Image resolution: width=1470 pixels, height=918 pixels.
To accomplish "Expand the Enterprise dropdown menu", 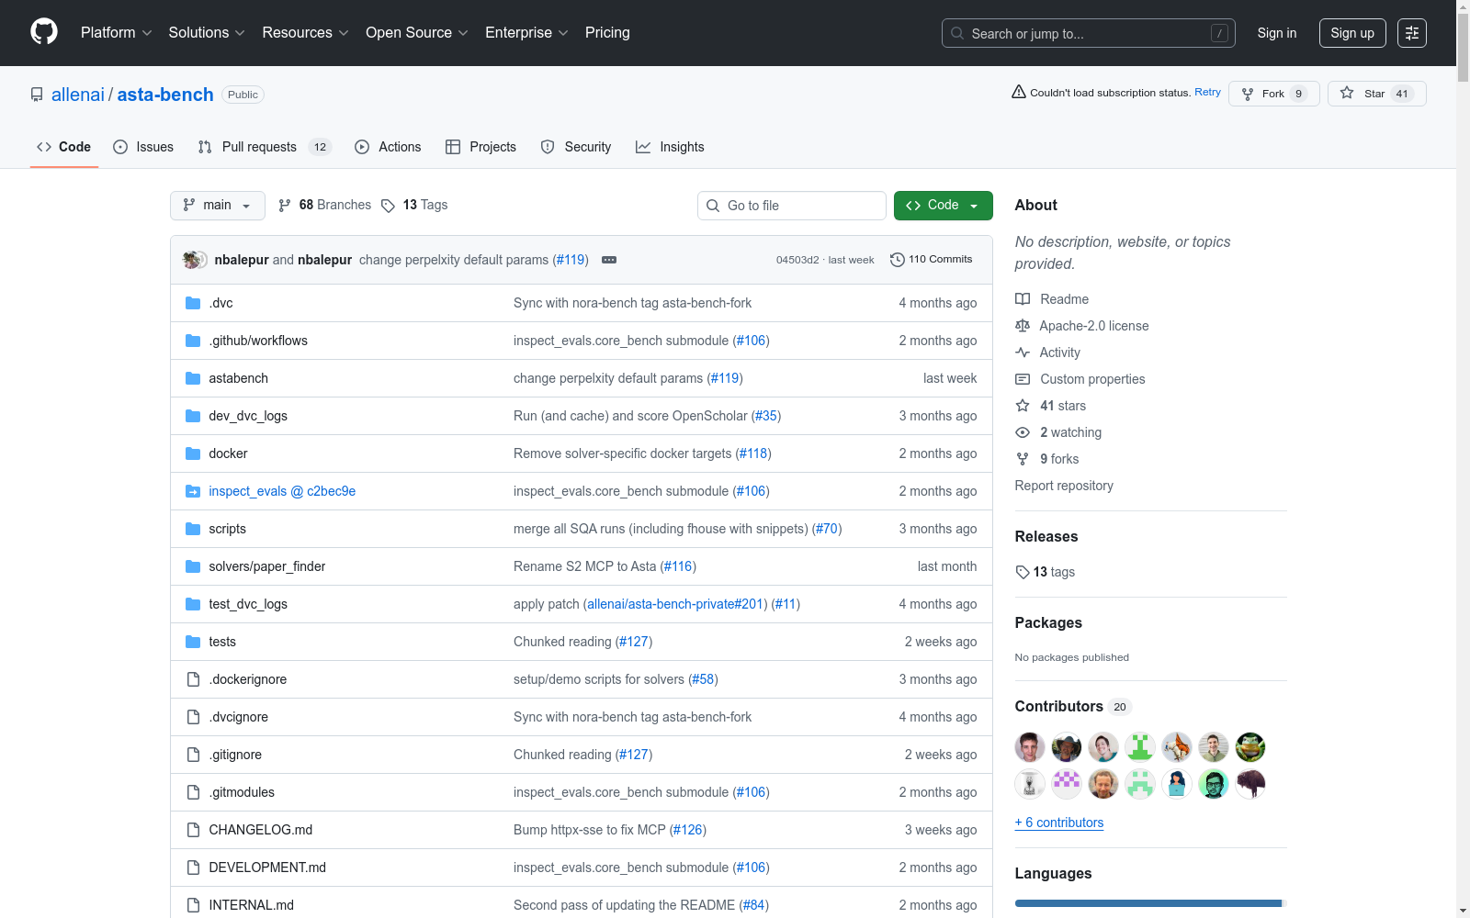I will coord(526,33).
